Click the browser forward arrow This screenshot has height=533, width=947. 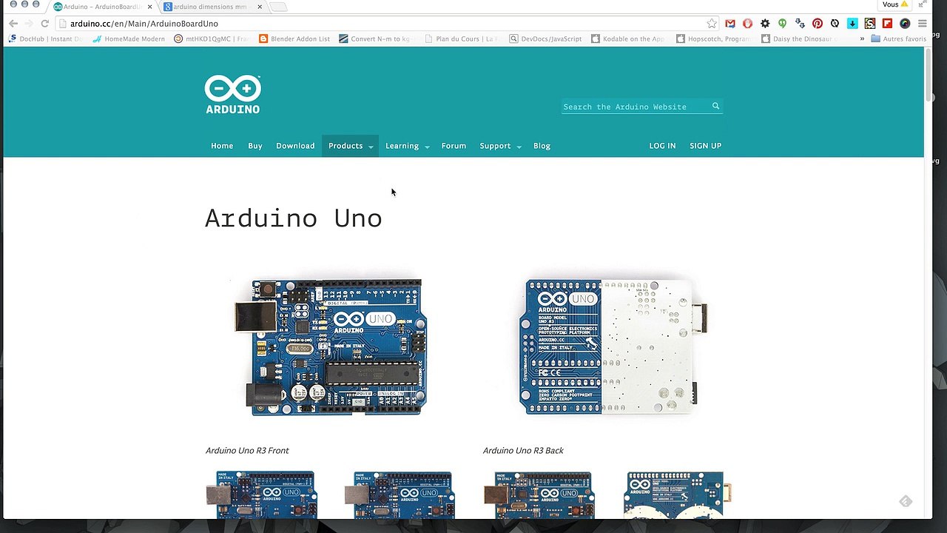click(x=29, y=24)
